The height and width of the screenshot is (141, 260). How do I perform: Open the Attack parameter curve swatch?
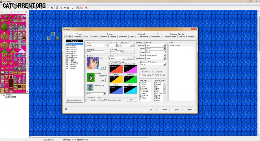[116, 80]
